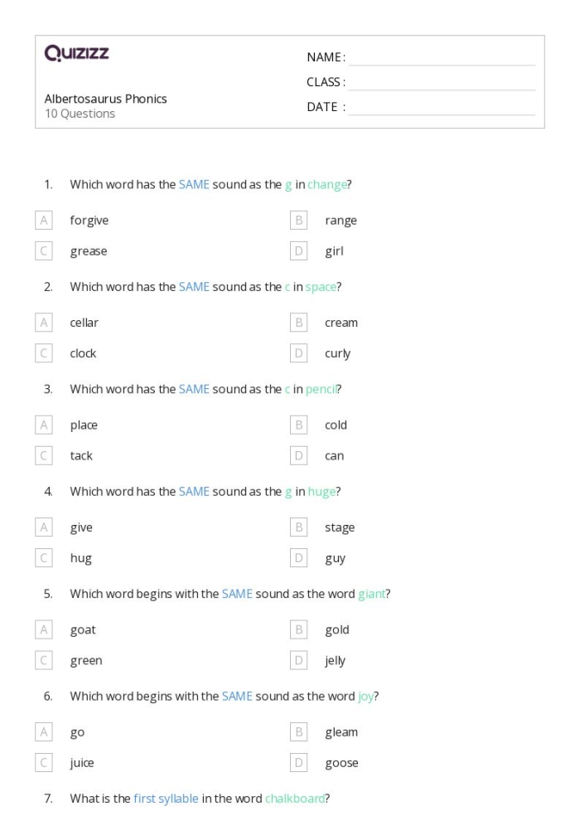The image size is (580, 821).
Task: Click the CLASS input line
Action: point(441,83)
